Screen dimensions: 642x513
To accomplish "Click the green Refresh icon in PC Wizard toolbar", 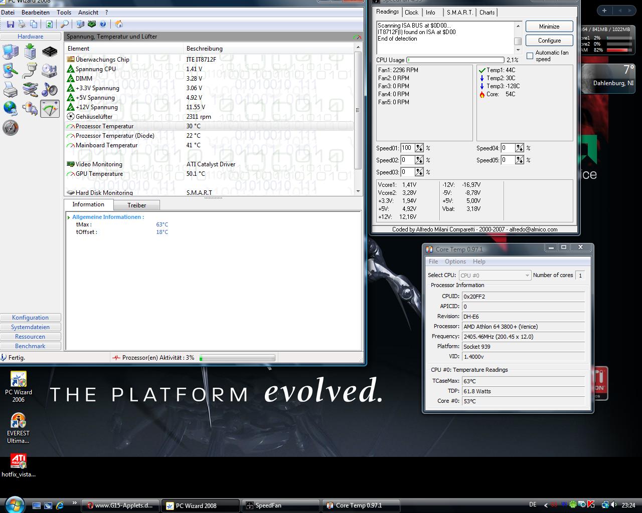I will pyautogui.click(x=49, y=24).
